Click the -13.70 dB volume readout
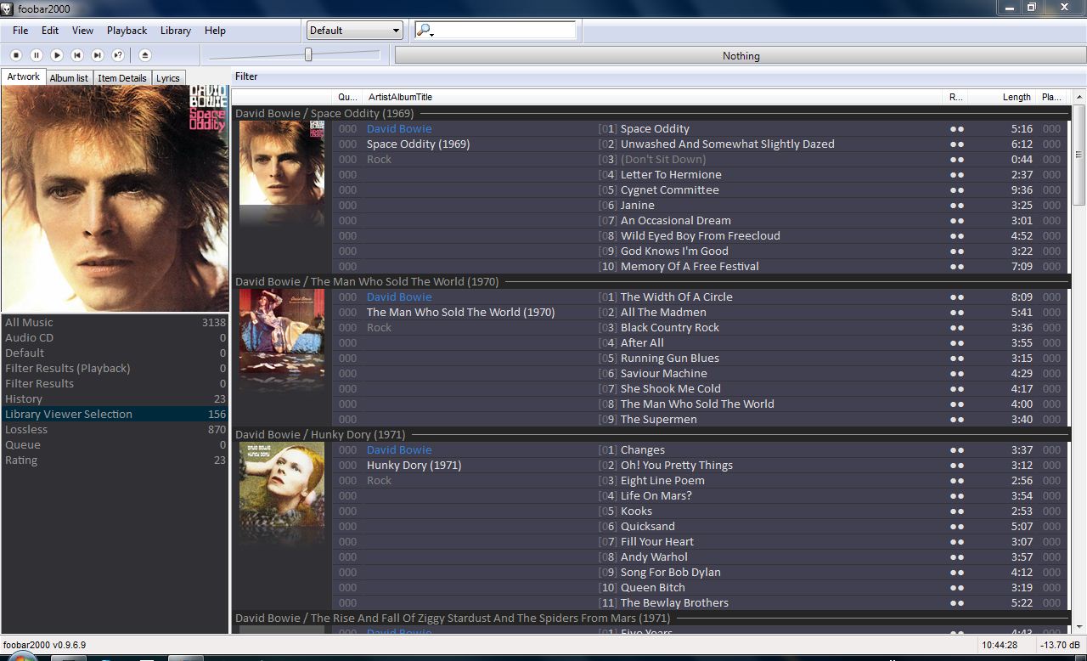1087x661 pixels. 1061,645
